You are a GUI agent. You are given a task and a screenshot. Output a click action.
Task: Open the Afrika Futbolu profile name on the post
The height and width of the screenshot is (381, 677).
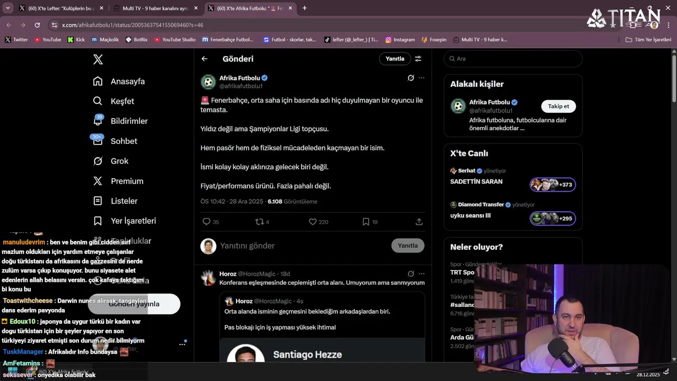click(x=240, y=78)
